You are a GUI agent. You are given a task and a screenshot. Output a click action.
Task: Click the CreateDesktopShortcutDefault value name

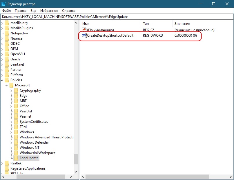(x=110, y=36)
